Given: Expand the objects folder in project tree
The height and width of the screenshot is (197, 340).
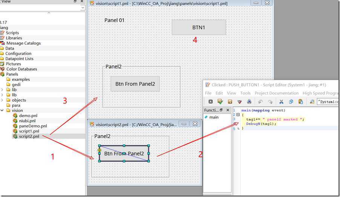Looking at the screenshot, I should point(2,100).
